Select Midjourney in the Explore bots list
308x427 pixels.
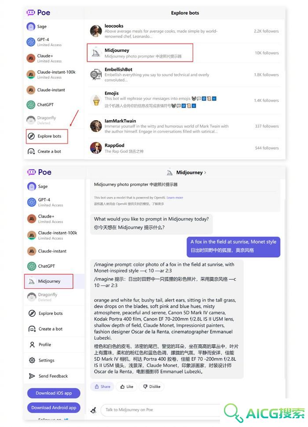click(x=140, y=53)
